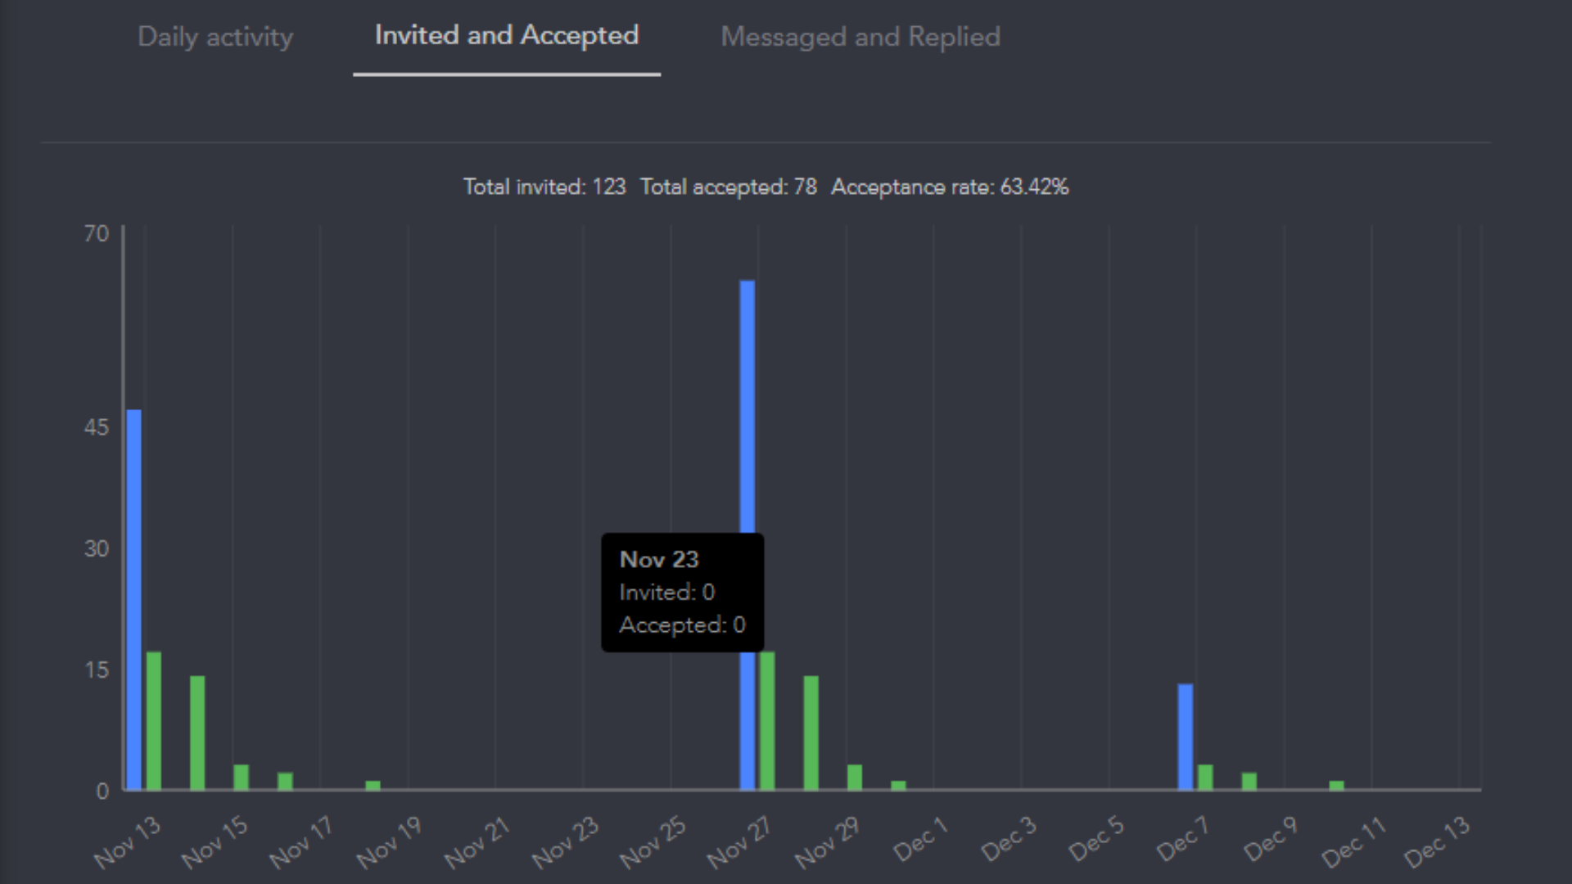The height and width of the screenshot is (884, 1572).
Task: Click the Total invited: 123 statistic
Action: [544, 187]
